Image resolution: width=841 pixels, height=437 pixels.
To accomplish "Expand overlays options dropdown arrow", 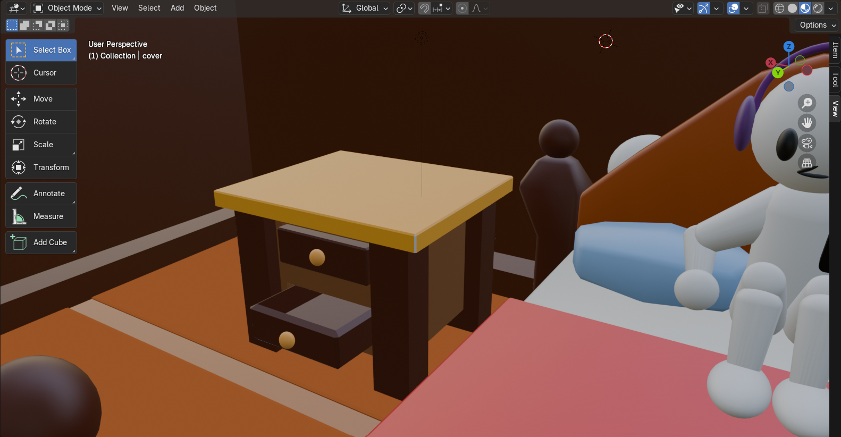I will tap(746, 8).
